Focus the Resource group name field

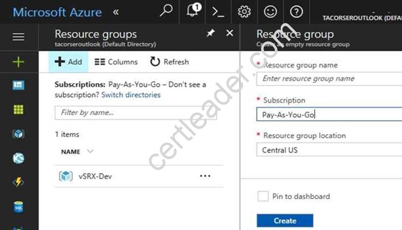pos(329,79)
